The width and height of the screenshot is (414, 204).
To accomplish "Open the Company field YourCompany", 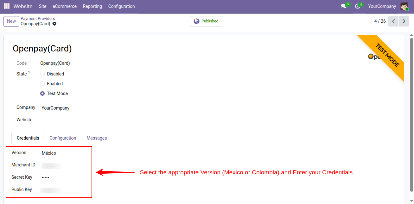I will tap(55, 108).
